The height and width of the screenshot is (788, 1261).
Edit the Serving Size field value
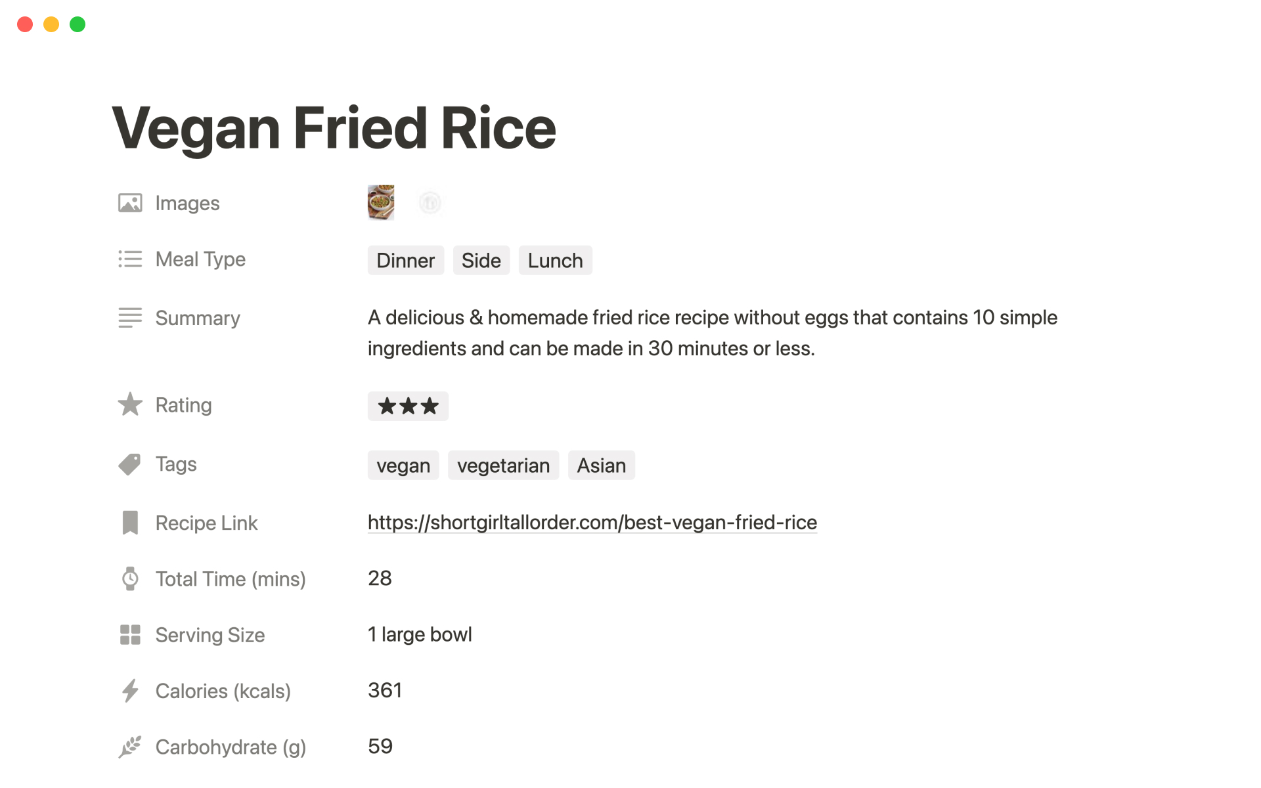[x=420, y=634]
